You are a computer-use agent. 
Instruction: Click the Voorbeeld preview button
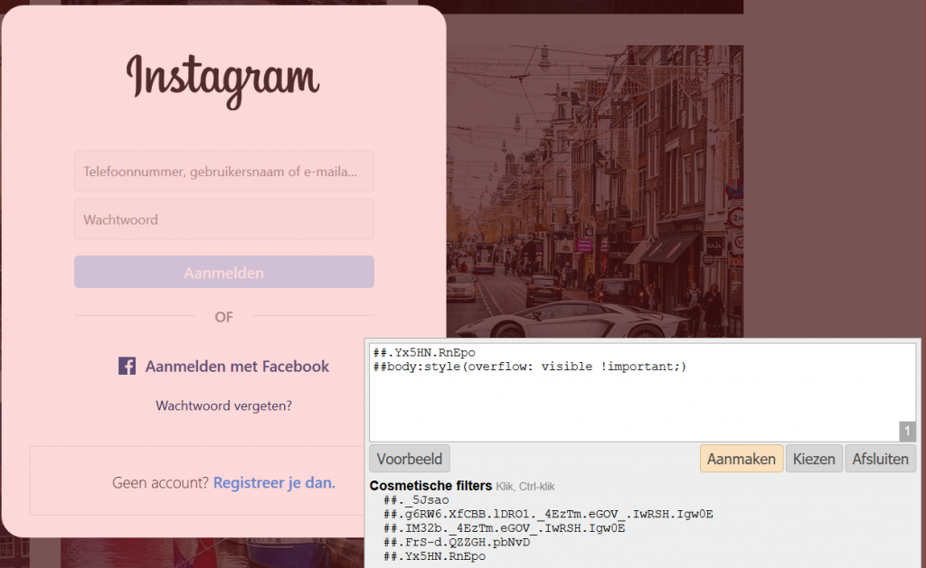(x=410, y=459)
